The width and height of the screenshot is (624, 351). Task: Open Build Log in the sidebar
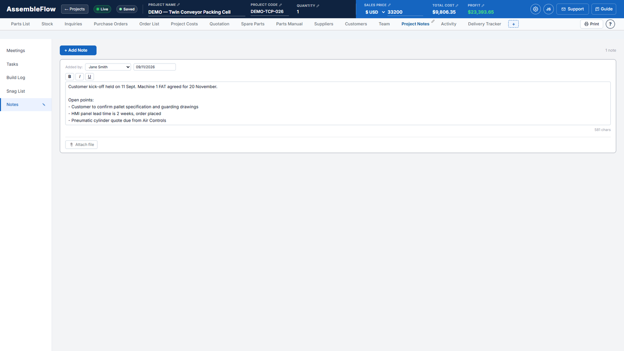26,78
